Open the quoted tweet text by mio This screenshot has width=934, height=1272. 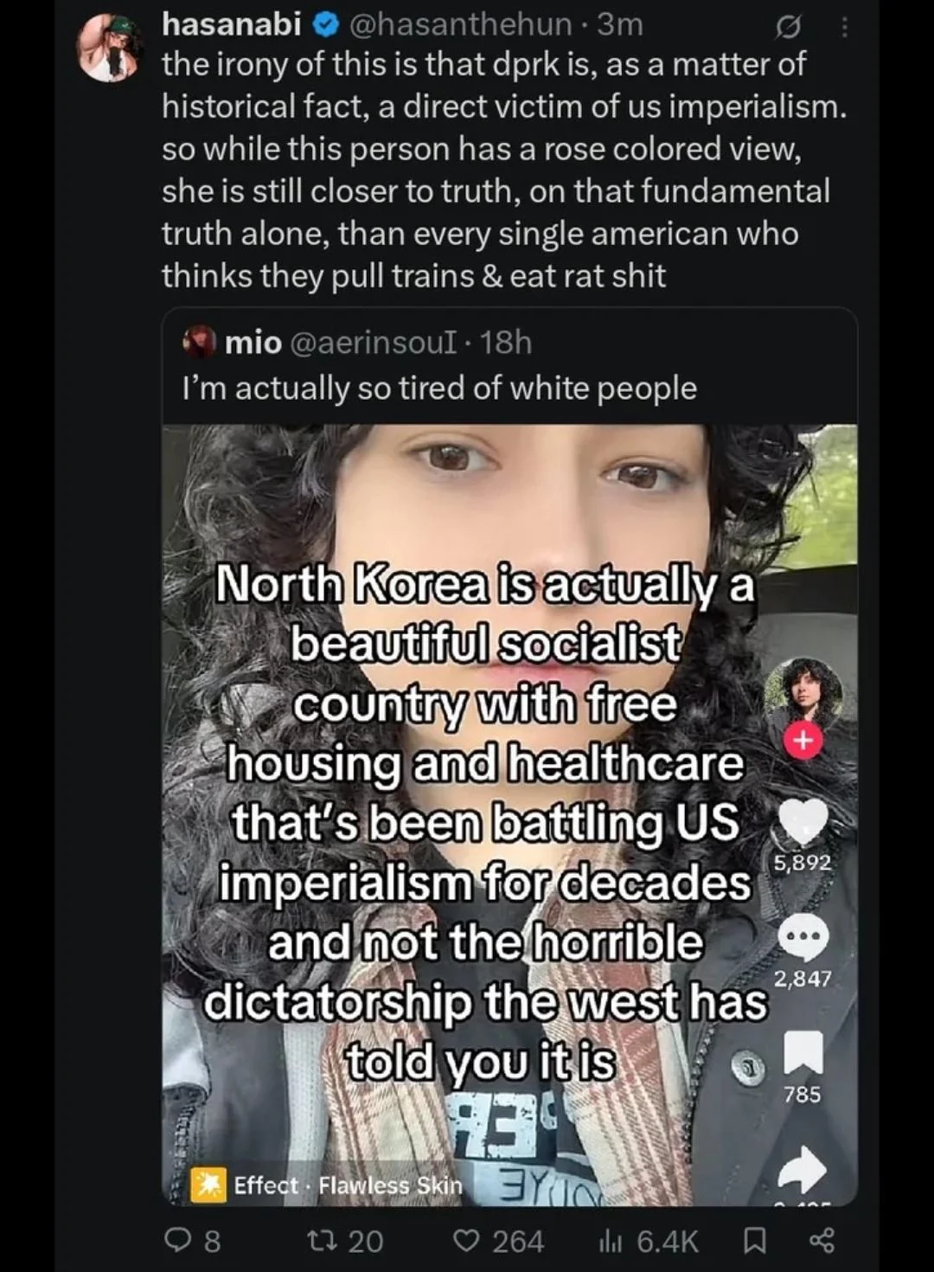(x=439, y=389)
